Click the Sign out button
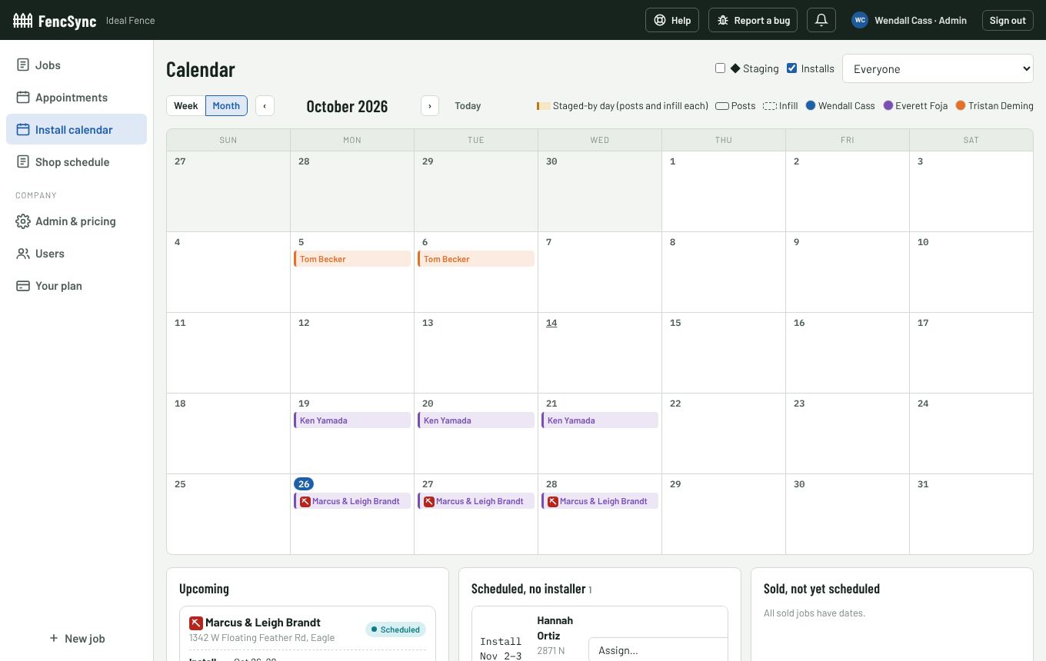The width and height of the screenshot is (1046, 661). (x=1008, y=20)
